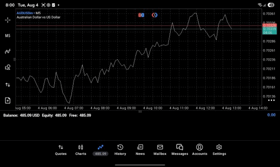Image resolution: width=280 pixels, height=167 pixels.
Task: Open the trade arrows icon in sidebar
Action: (8, 84)
